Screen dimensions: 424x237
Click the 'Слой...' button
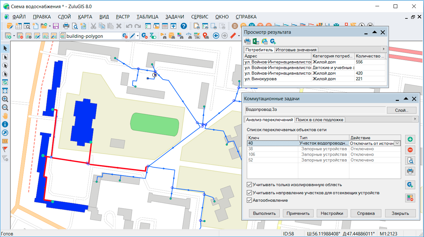pyautogui.click(x=401, y=110)
